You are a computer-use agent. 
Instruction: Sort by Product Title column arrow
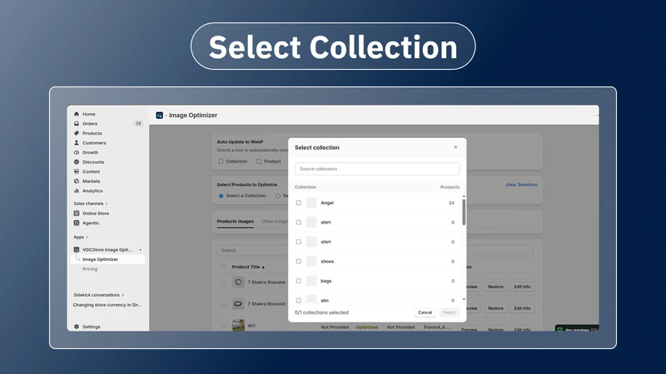[x=263, y=267]
